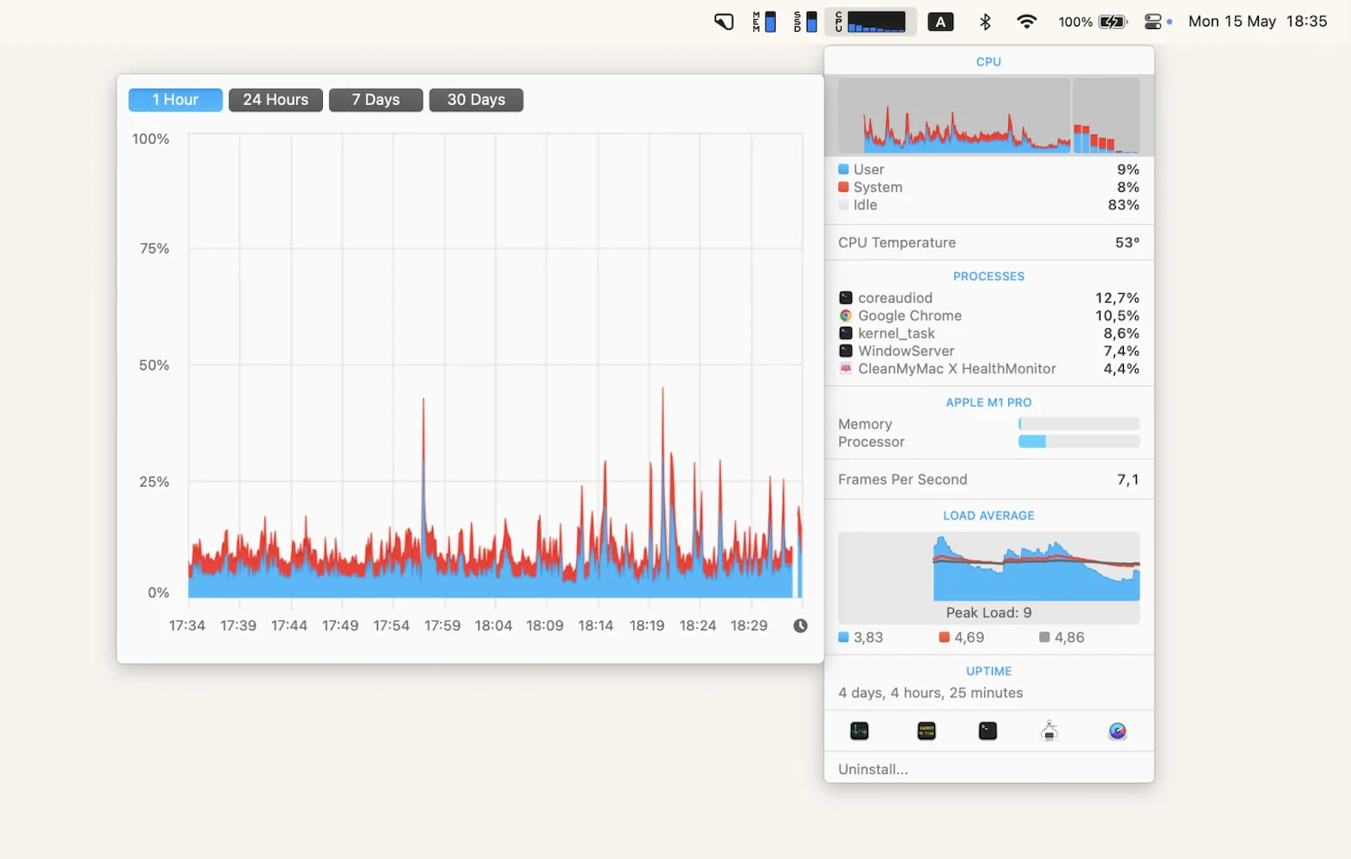Click the Uninstall... option

(x=873, y=769)
